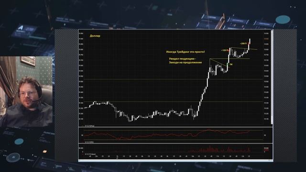This screenshot has height=172, width=306.
Task: Click the "Увидел тенденцию -" text line
Action: click(183, 59)
